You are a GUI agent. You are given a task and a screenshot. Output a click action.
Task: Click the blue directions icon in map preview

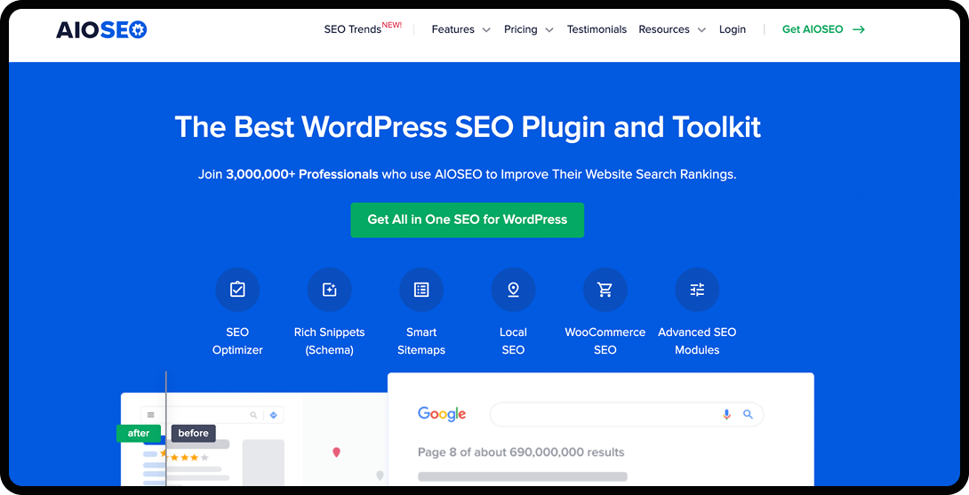click(274, 415)
